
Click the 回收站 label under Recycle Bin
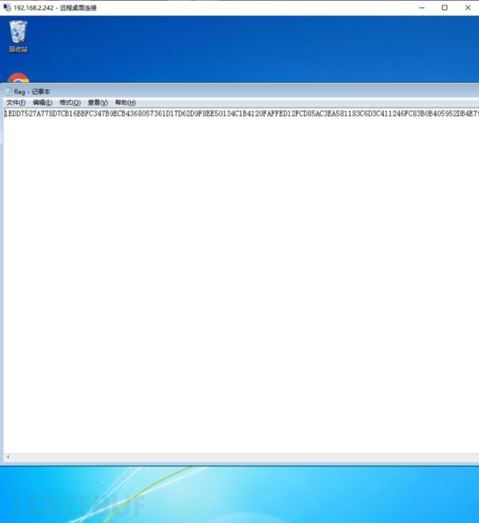tap(18, 50)
